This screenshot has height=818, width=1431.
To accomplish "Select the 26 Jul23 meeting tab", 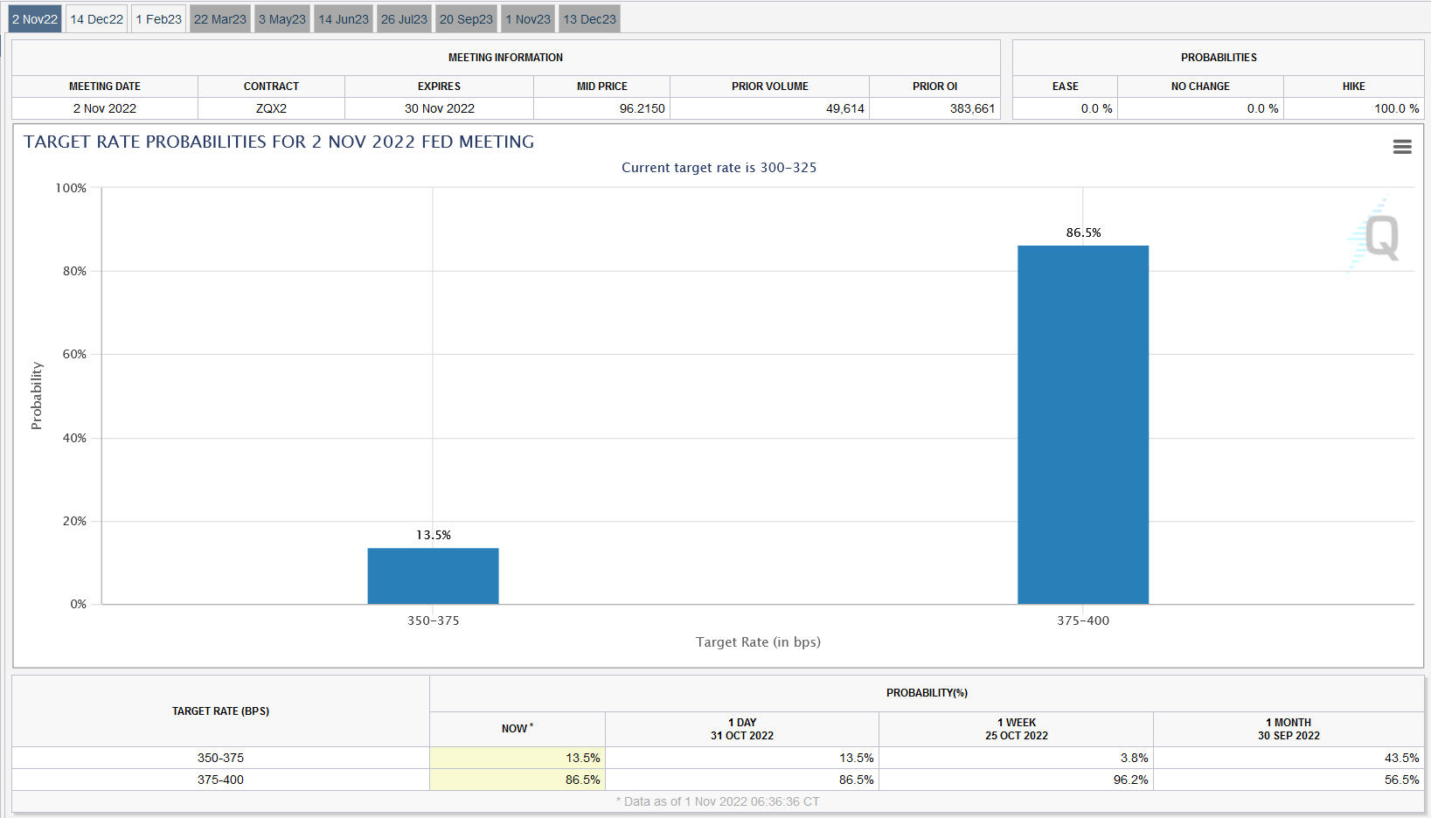I will 404,19.
